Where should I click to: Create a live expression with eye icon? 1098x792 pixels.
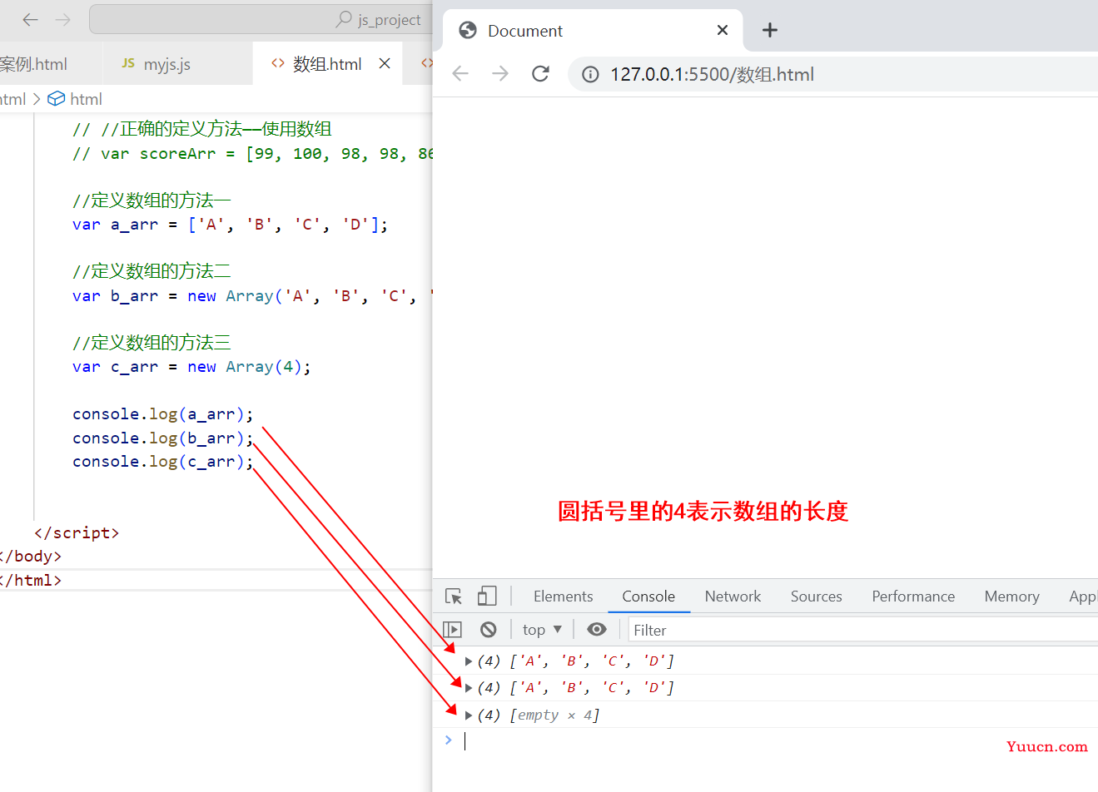[x=597, y=630]
